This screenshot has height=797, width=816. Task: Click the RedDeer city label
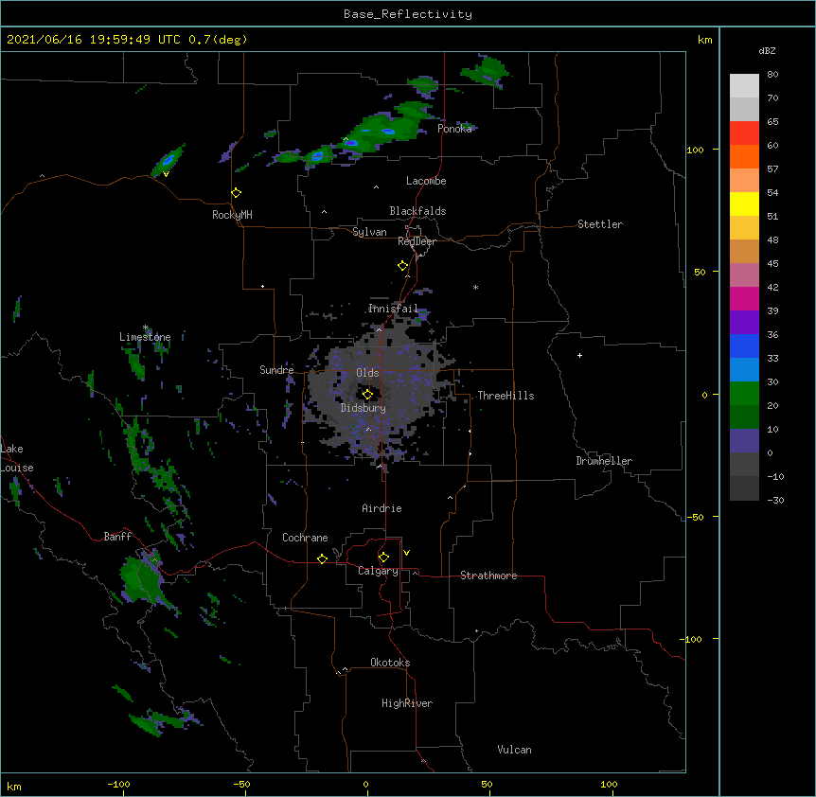(417, 241)
